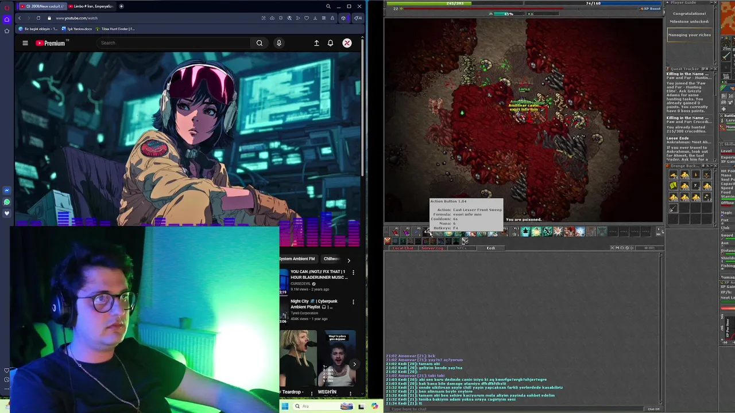Click the first red icon in the lower action row

(x=388, y=241)
